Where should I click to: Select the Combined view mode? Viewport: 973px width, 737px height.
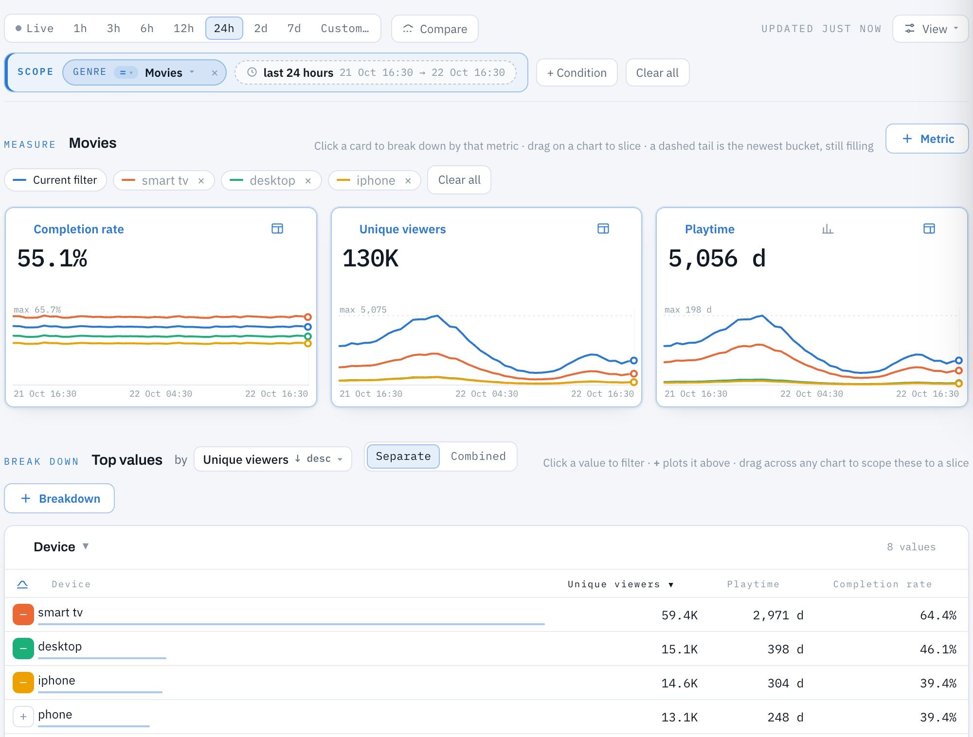[478, 456]
